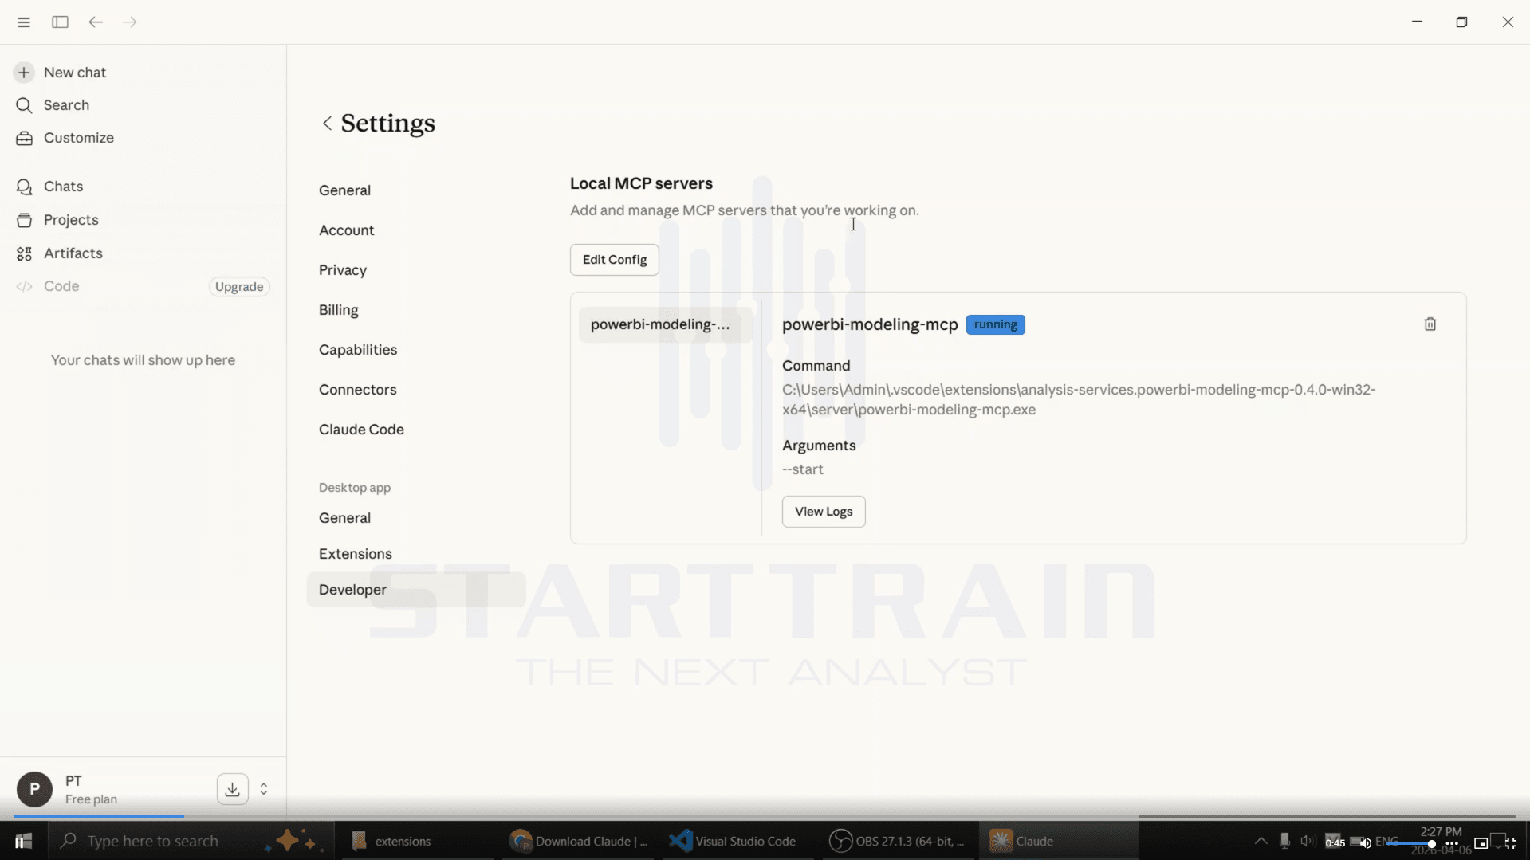The height and width of the screenshot is (860, 1530).
Task: Select the Connectors settings section
Action: tap(357, 390)
